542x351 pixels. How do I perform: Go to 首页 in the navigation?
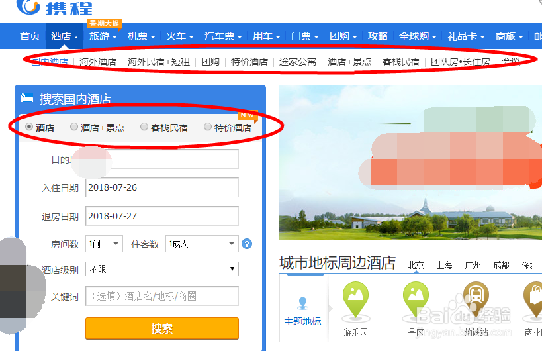(30, 36)
